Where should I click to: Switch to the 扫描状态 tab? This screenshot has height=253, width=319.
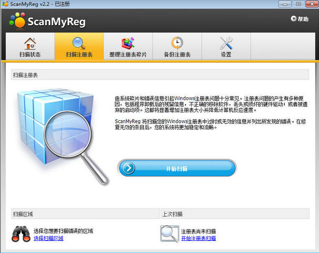[x=30, y=55]
